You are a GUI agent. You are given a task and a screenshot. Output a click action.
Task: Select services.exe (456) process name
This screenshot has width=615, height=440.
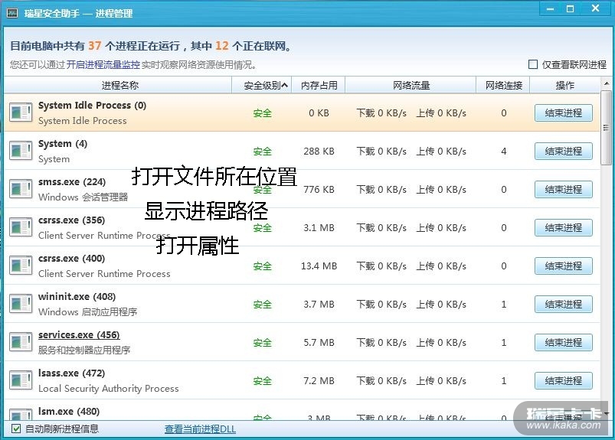coord(79,335)
